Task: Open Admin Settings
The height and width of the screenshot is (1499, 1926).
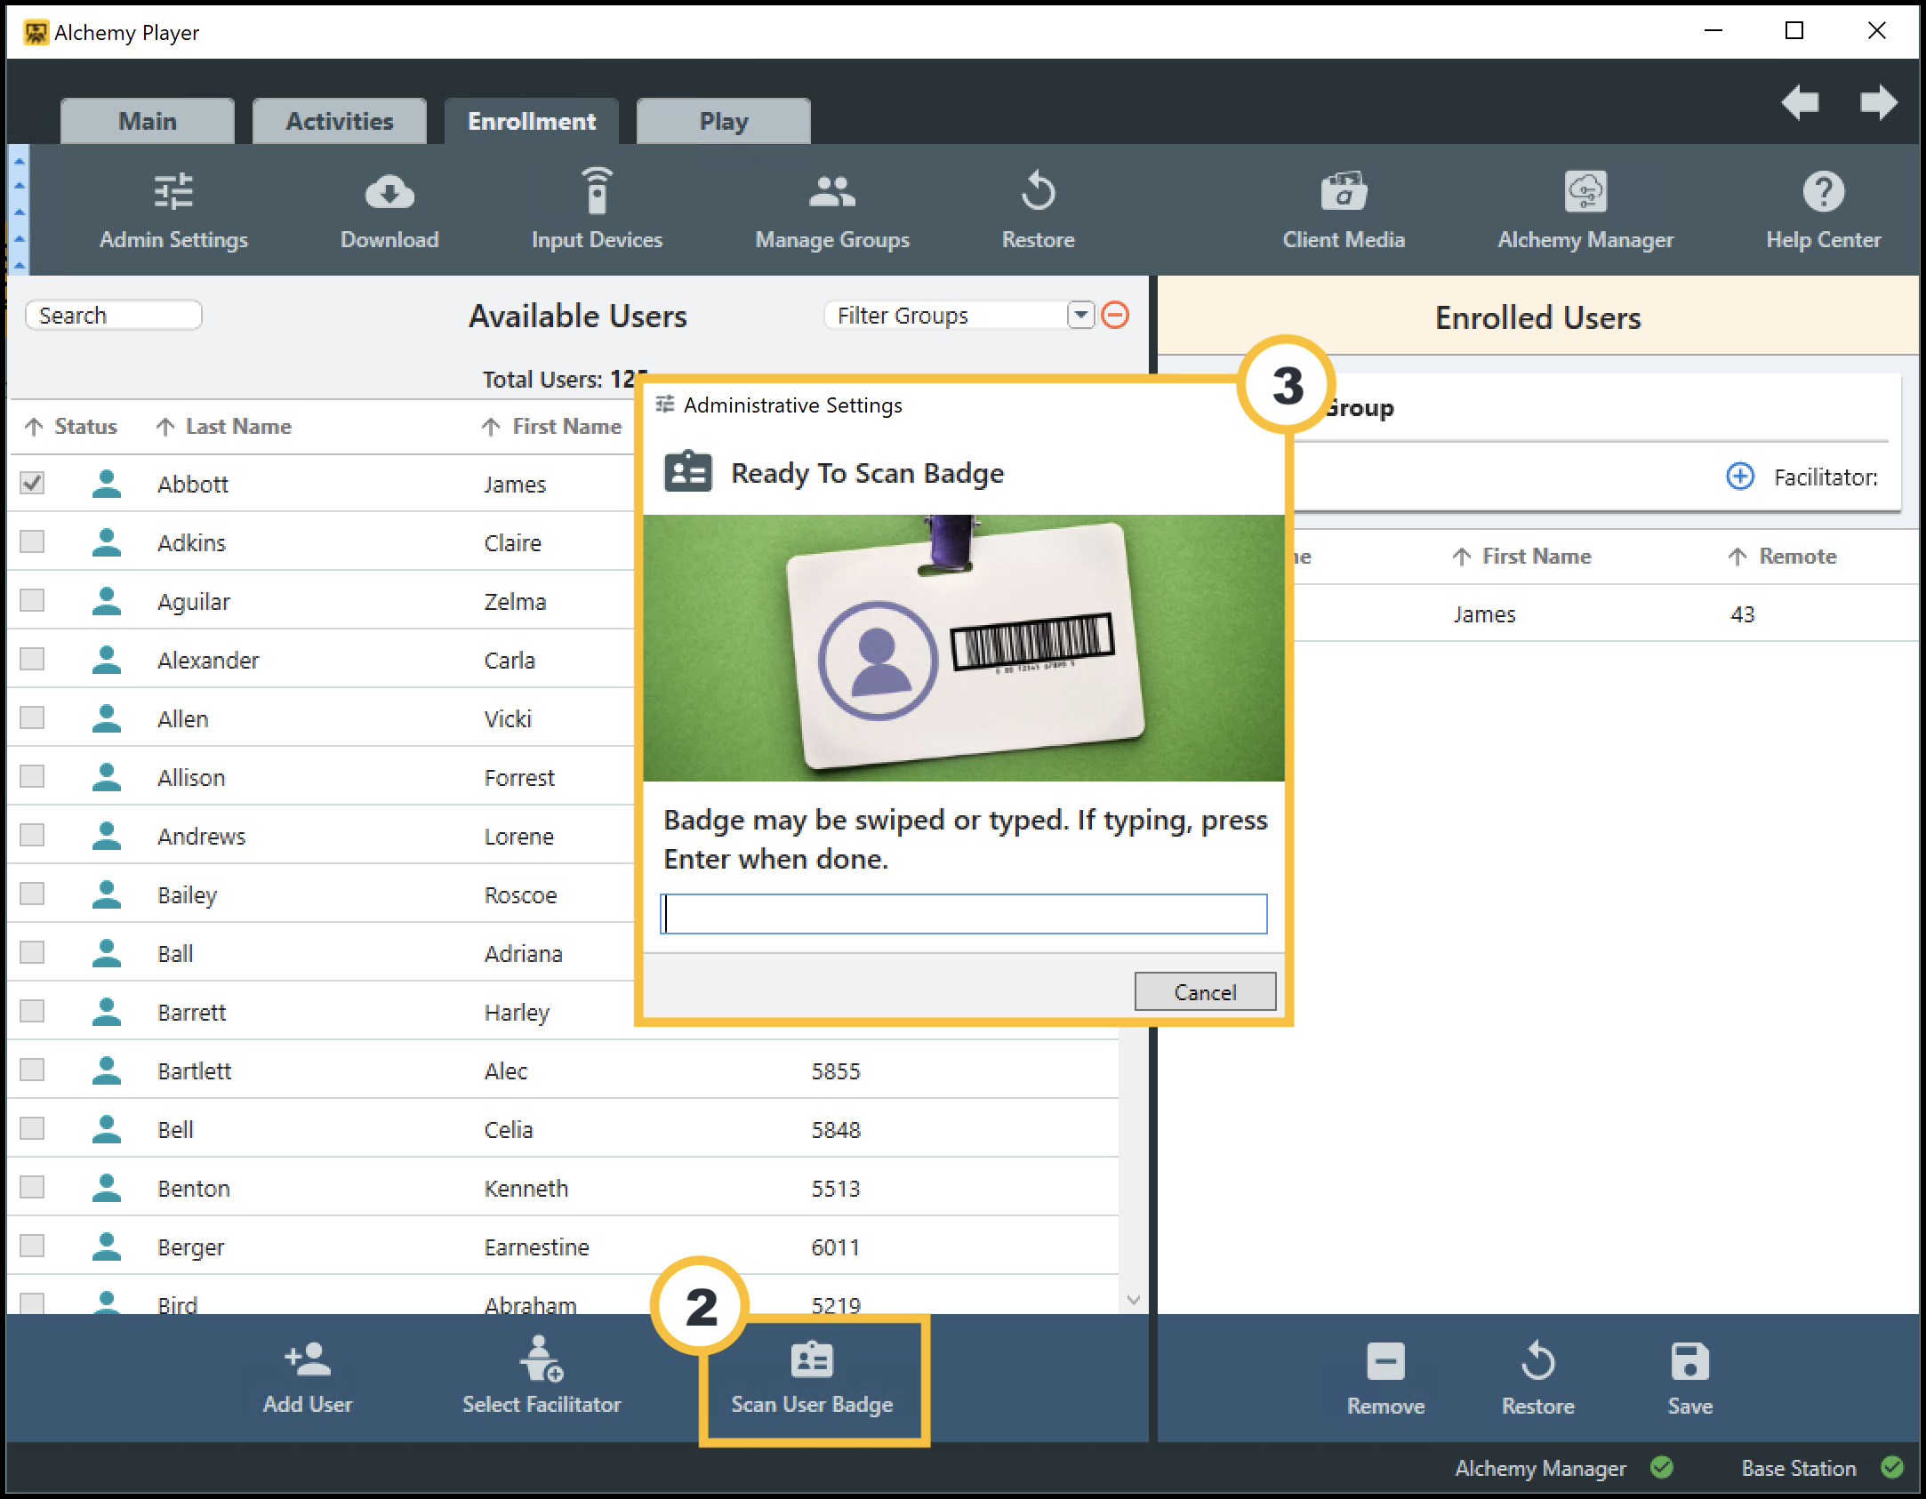Action: (173, 211)
